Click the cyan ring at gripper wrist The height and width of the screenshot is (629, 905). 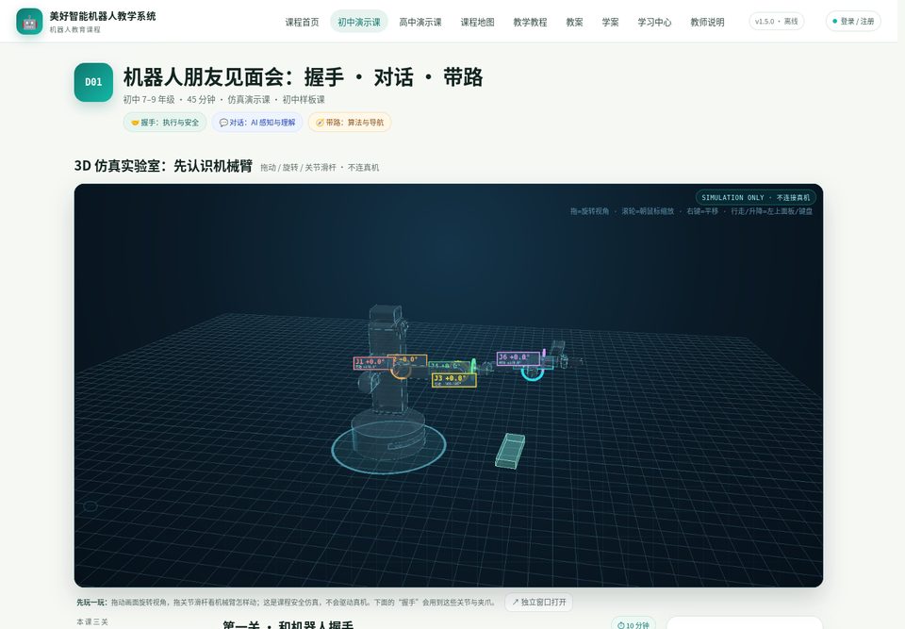[532, 372]
